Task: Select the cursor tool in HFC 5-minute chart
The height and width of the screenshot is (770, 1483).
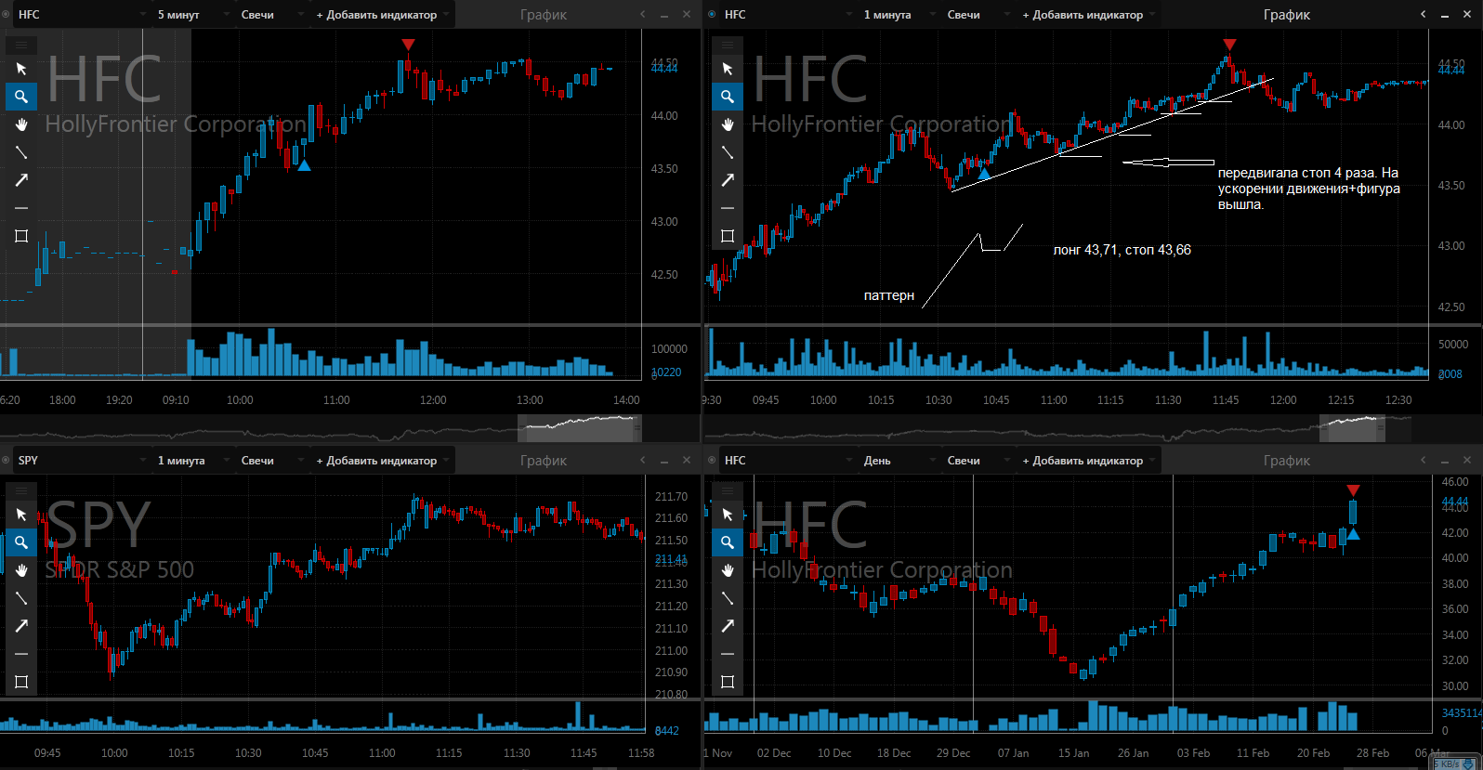Action: coord(21,69)
